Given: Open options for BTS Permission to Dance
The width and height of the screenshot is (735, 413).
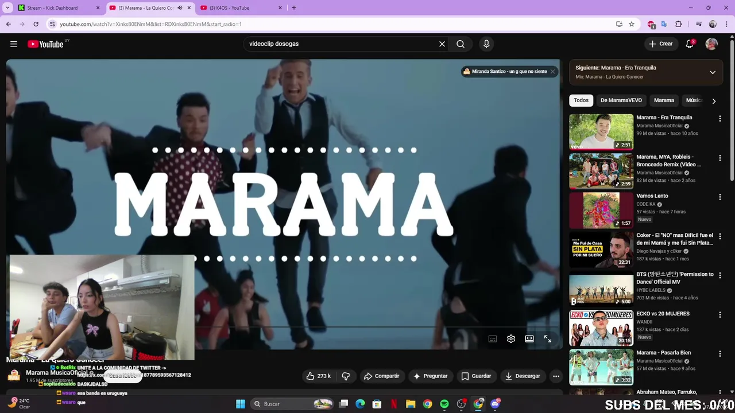Looking at the screenshot, I should [x=719, y=275].
